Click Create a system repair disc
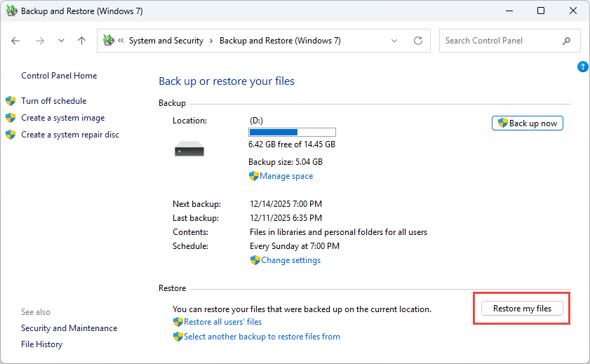The height and width of the screenshot is (364, 590). point(70,135)
